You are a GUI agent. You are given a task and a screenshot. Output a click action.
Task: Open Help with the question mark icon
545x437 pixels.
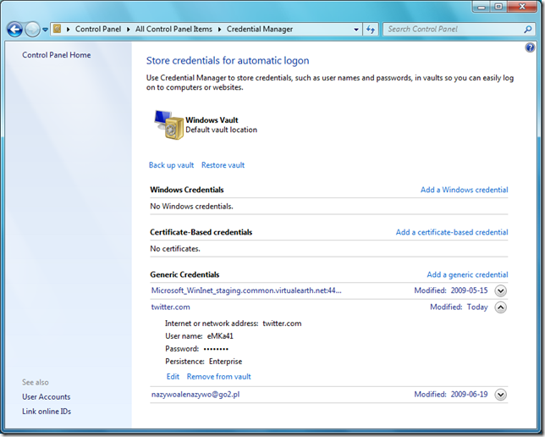(530, 47)
